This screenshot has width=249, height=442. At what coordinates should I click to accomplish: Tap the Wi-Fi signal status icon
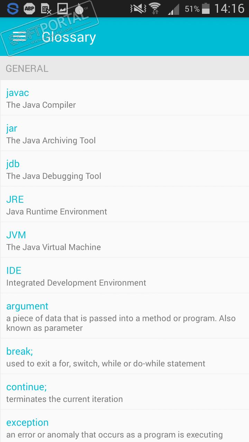(155, 8)
